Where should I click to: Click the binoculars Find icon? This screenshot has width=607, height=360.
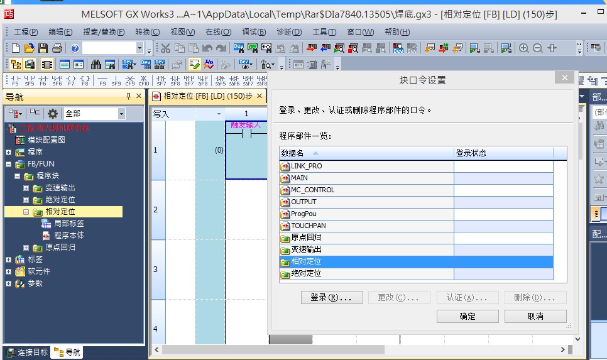tap(96, 64)
